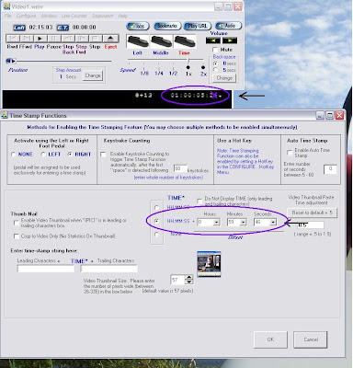The height and width of the screenshot is (368, 353).
Task: Click the Leading Characters input field
Action: tap(46, 269)
